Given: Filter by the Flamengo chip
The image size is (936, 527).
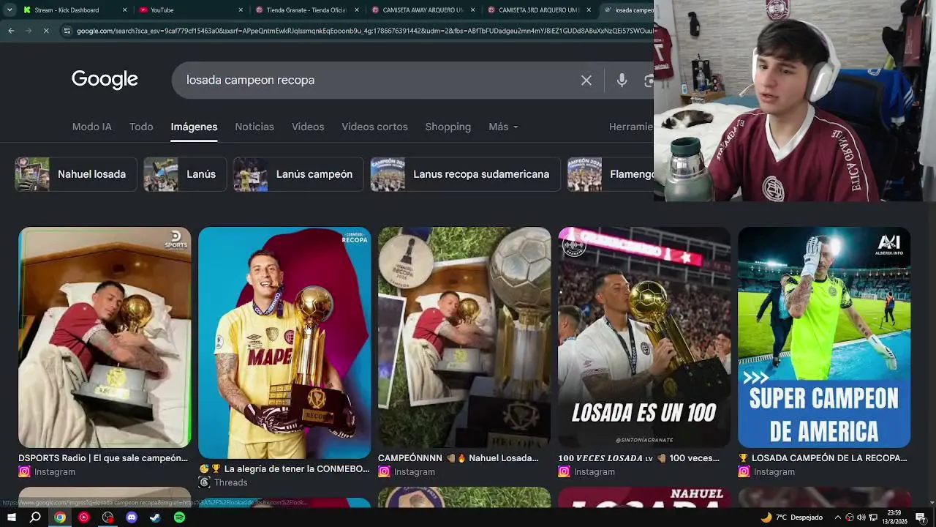Looking at the screenshot, I should (611, 174).
